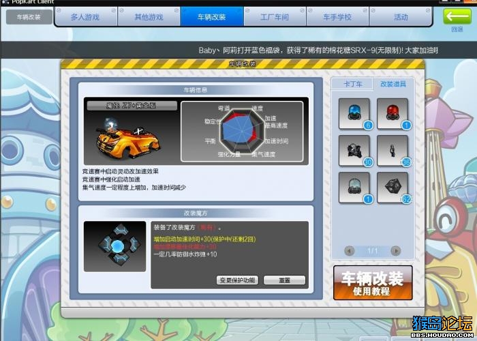This screenshot has height=341, width=477.
Task: Click the kart name label above the car
Action: coord(132,106)
